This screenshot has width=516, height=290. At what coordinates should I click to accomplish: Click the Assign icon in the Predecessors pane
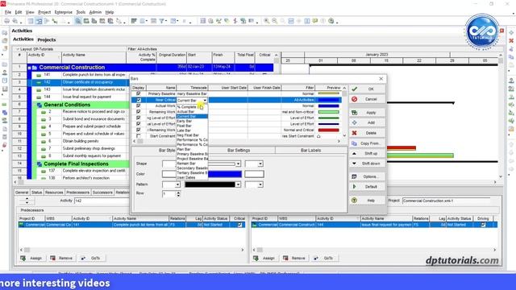pyautogui.click(x=23, y=258)
